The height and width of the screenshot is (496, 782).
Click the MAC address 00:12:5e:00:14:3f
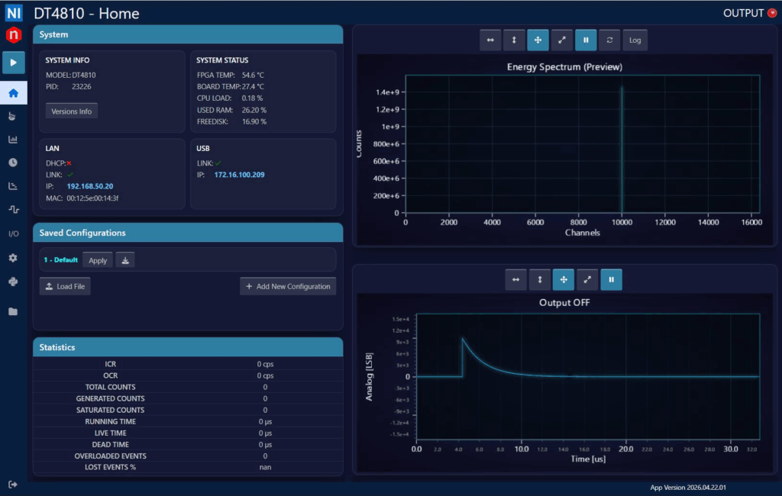click(x=92, y=198)
